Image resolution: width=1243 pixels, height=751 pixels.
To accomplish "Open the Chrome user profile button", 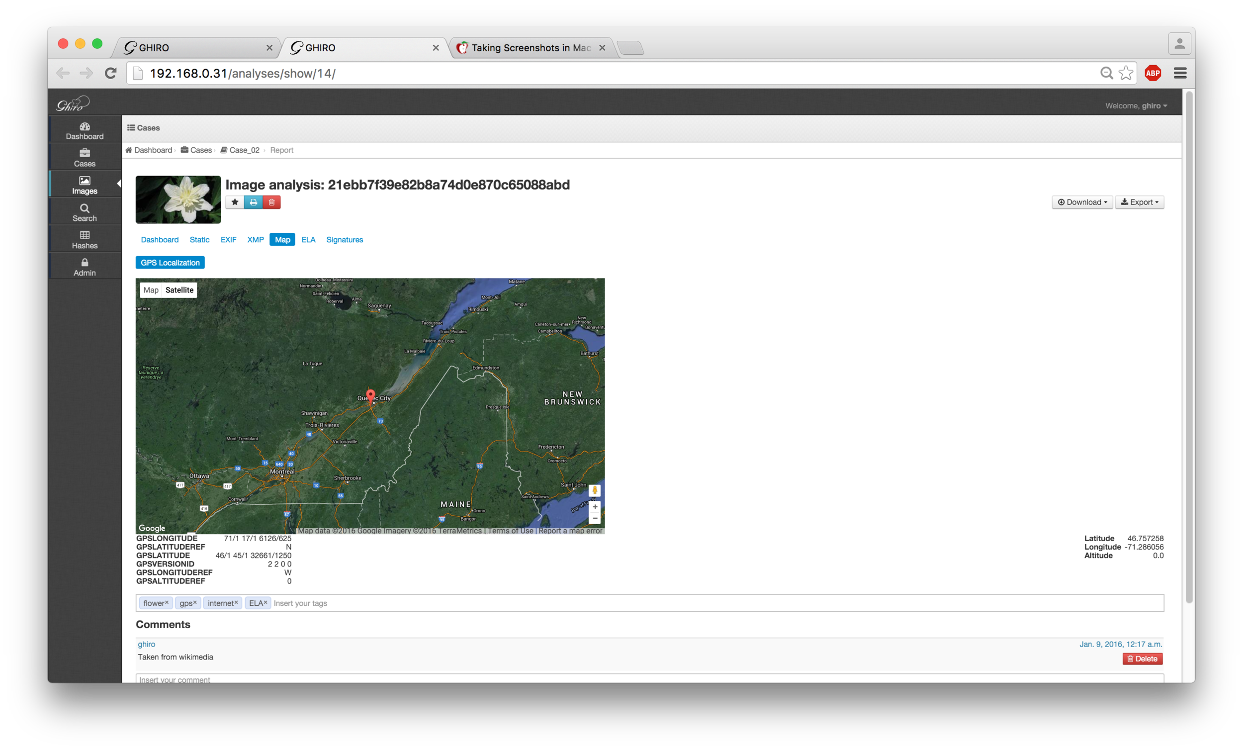I will click(x=1179, y=44).
